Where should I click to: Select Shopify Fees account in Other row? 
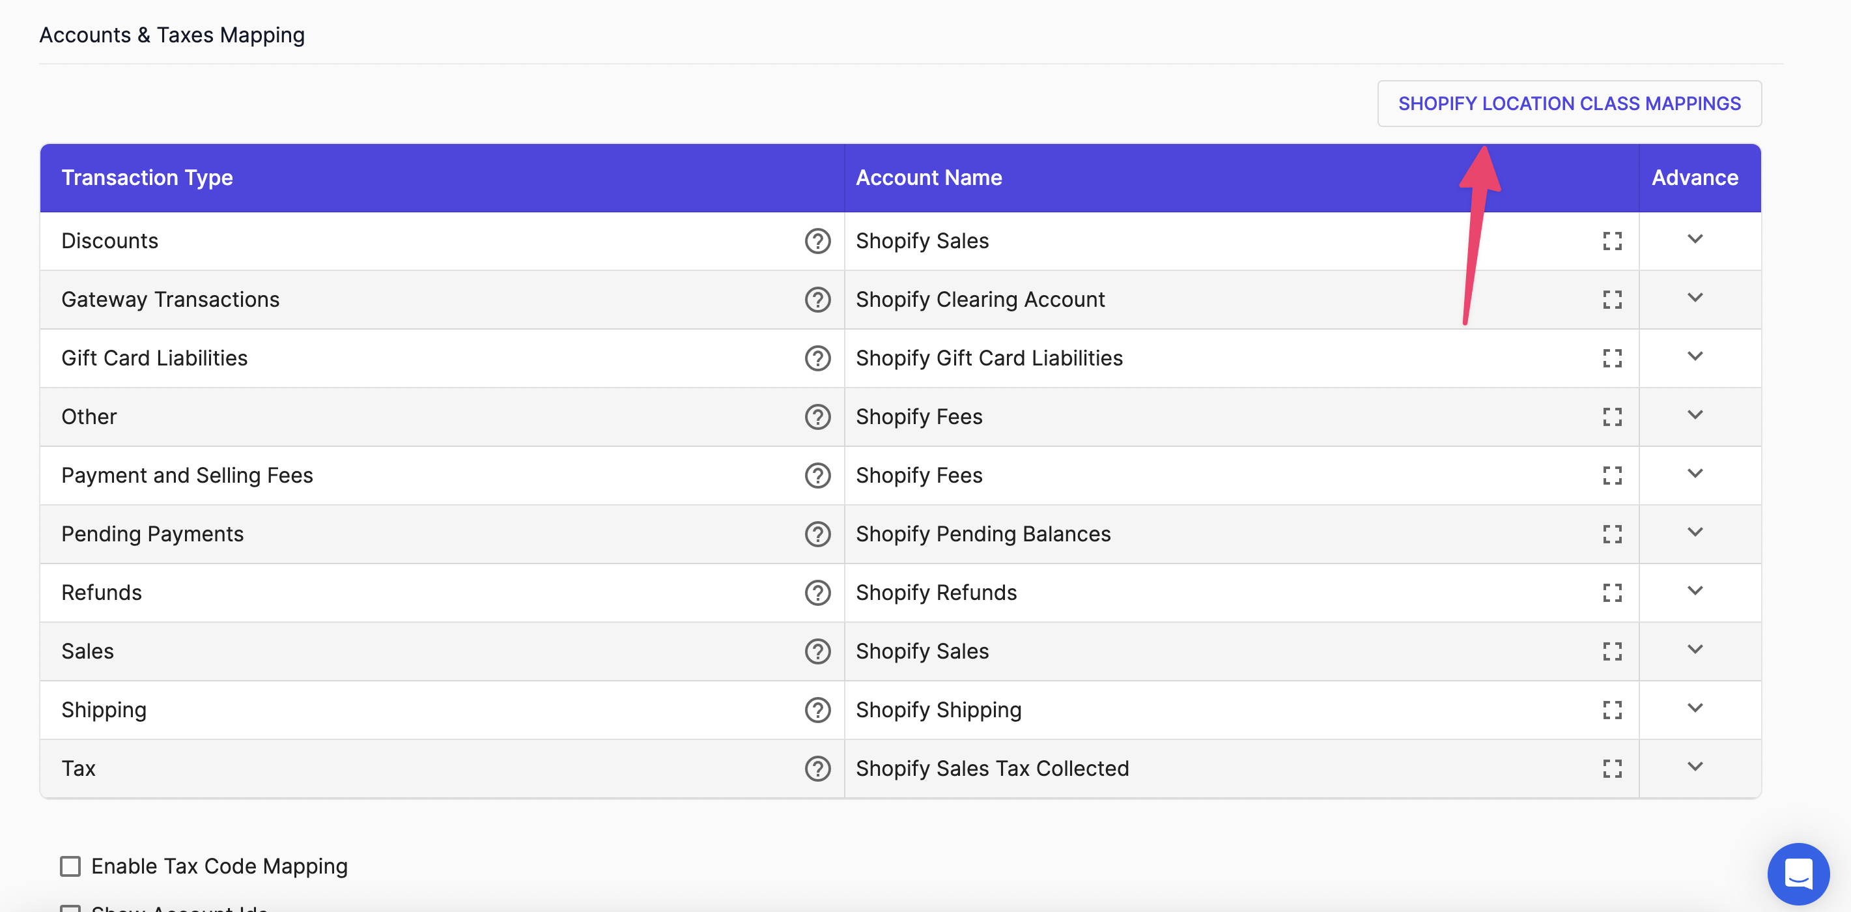1241,417
